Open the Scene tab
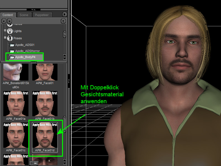Viewport: 221px width, 166px height. coord(24,15)
